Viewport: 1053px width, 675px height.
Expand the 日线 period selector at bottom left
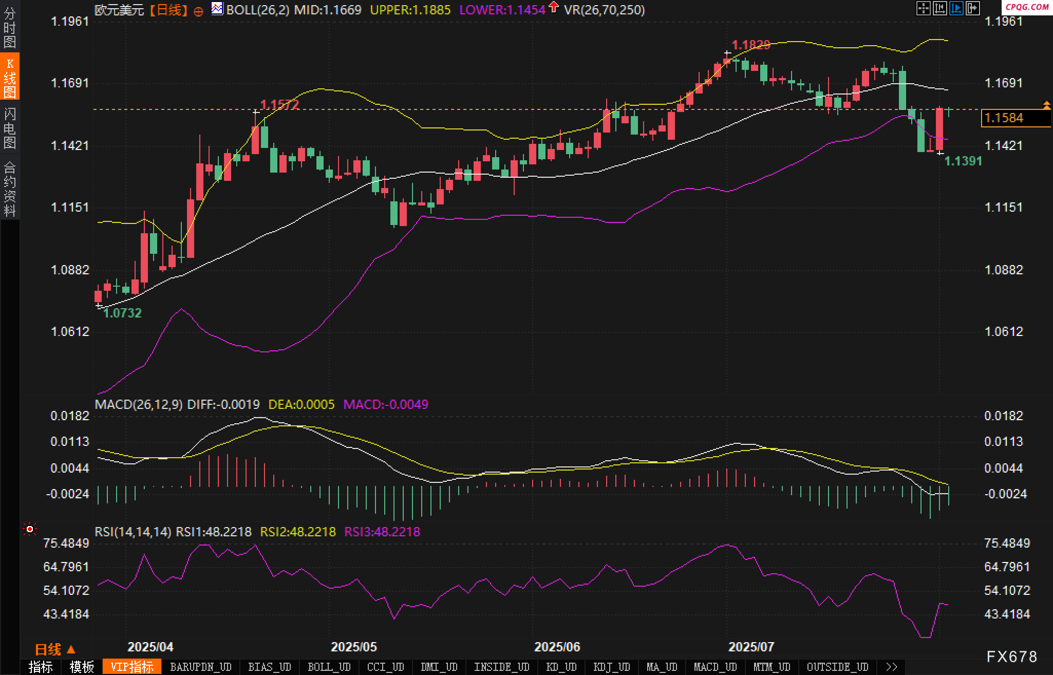(x=55, y=649)
